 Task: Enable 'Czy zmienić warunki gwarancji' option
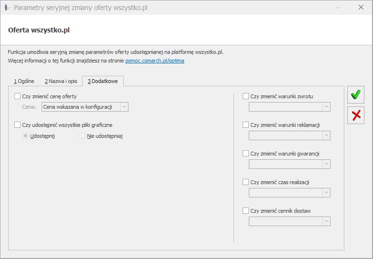point(245,154)
